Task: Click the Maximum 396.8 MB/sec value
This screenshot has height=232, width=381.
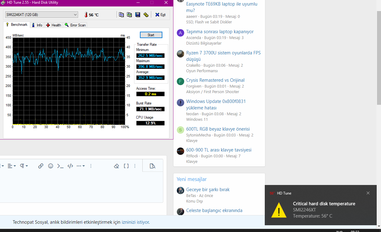Action: point(150,67)
